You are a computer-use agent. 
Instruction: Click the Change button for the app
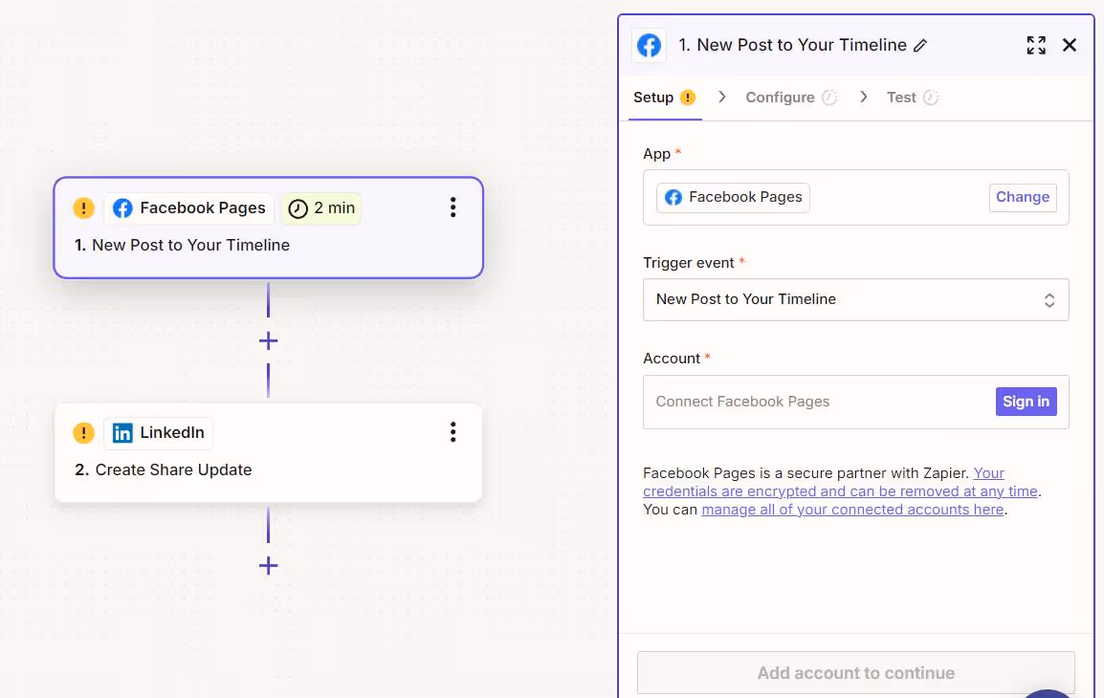(x=1023, y=197)
